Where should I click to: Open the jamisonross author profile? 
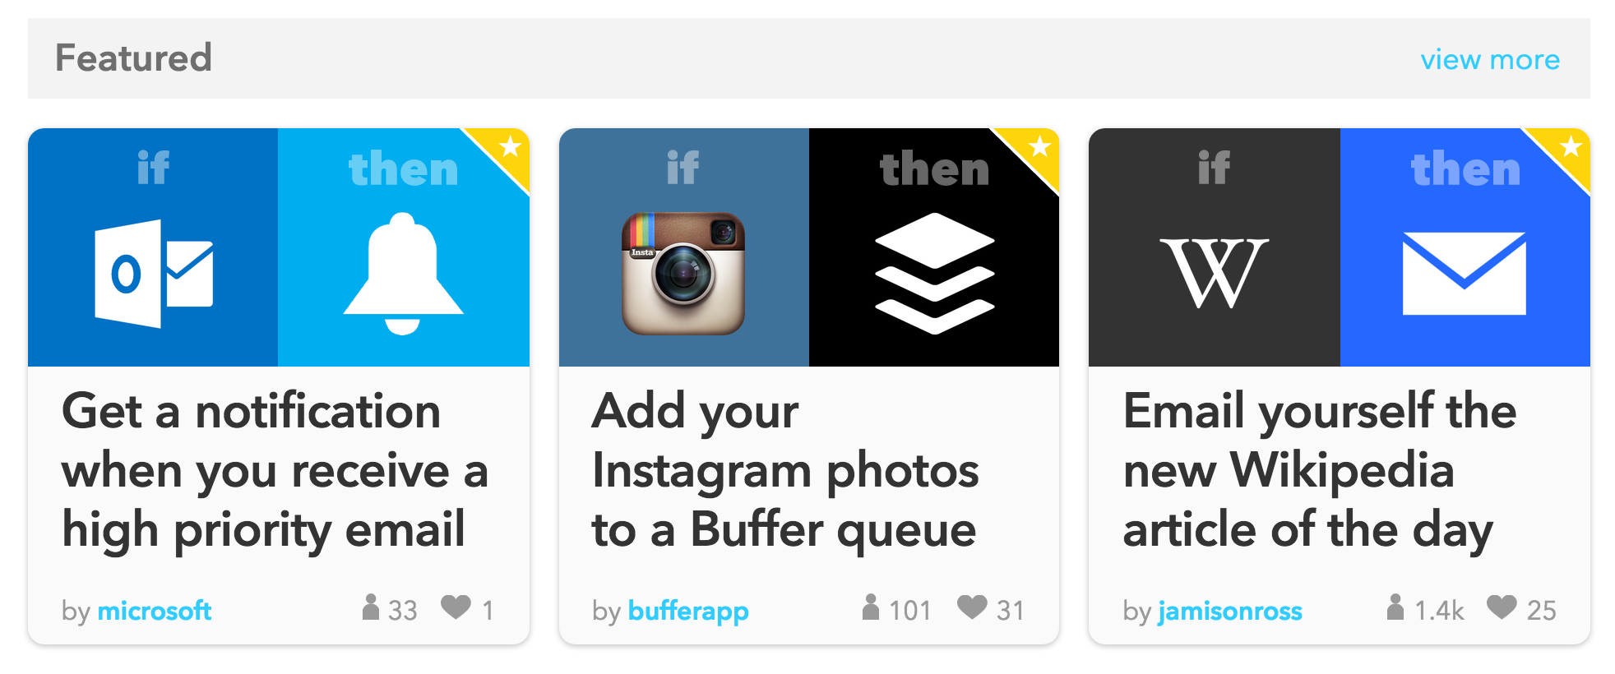tap(1230, 612)
